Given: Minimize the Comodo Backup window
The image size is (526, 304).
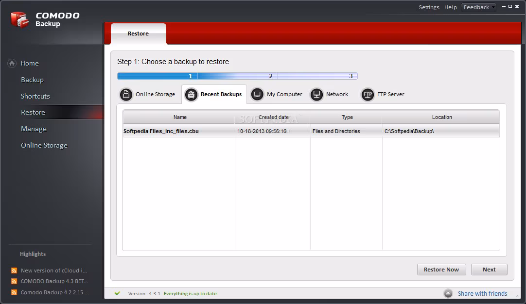Looking at the screenshot, I should pos(504,6).
